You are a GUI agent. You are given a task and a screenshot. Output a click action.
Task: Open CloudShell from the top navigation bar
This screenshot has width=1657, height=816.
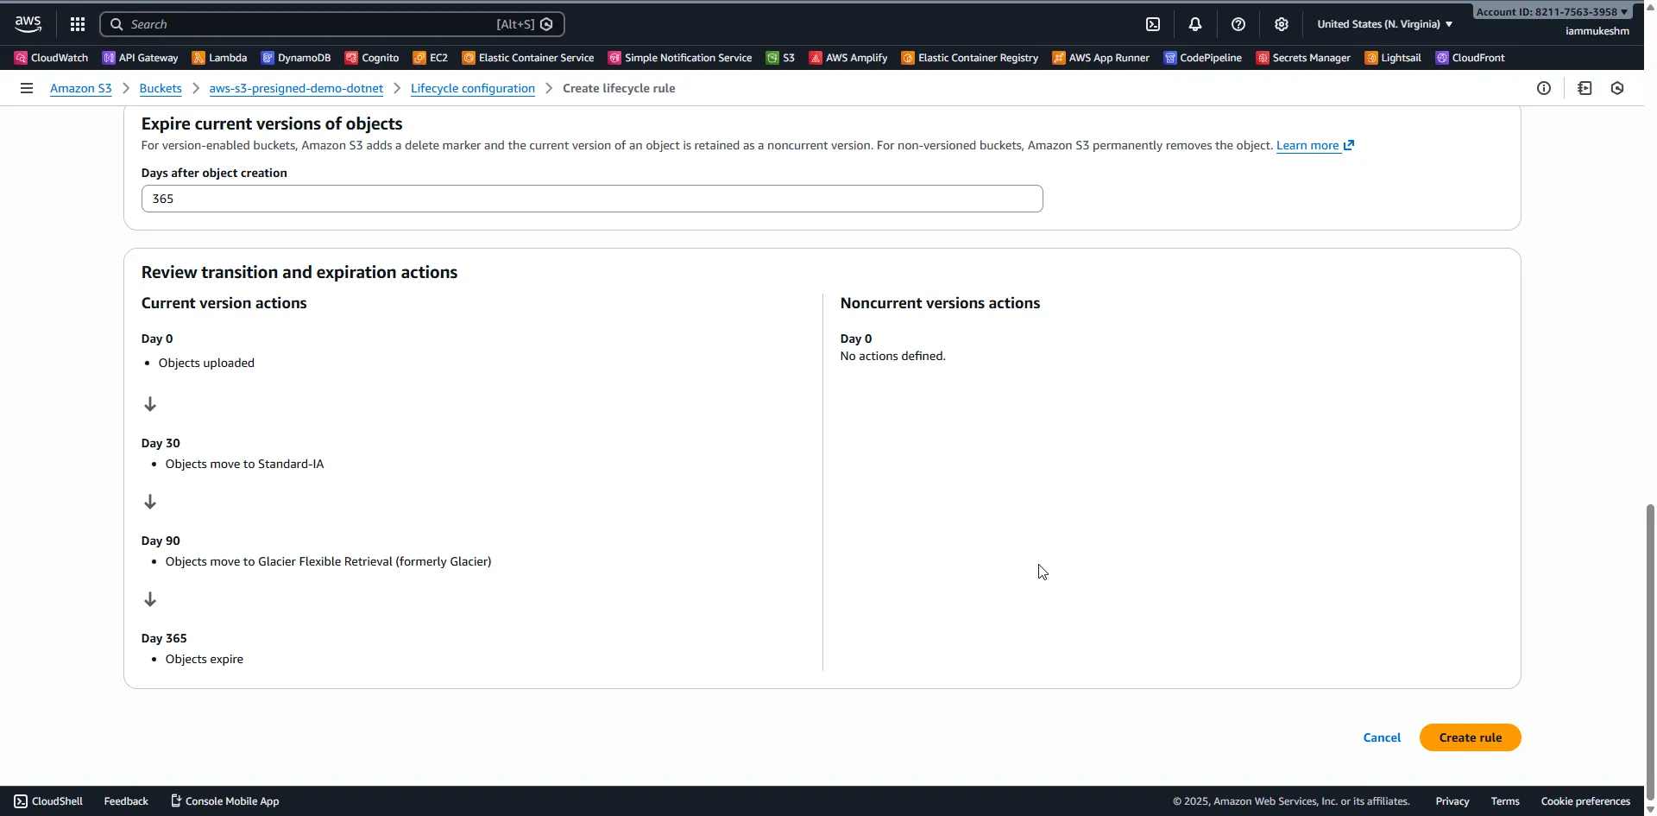[1153, 23]
